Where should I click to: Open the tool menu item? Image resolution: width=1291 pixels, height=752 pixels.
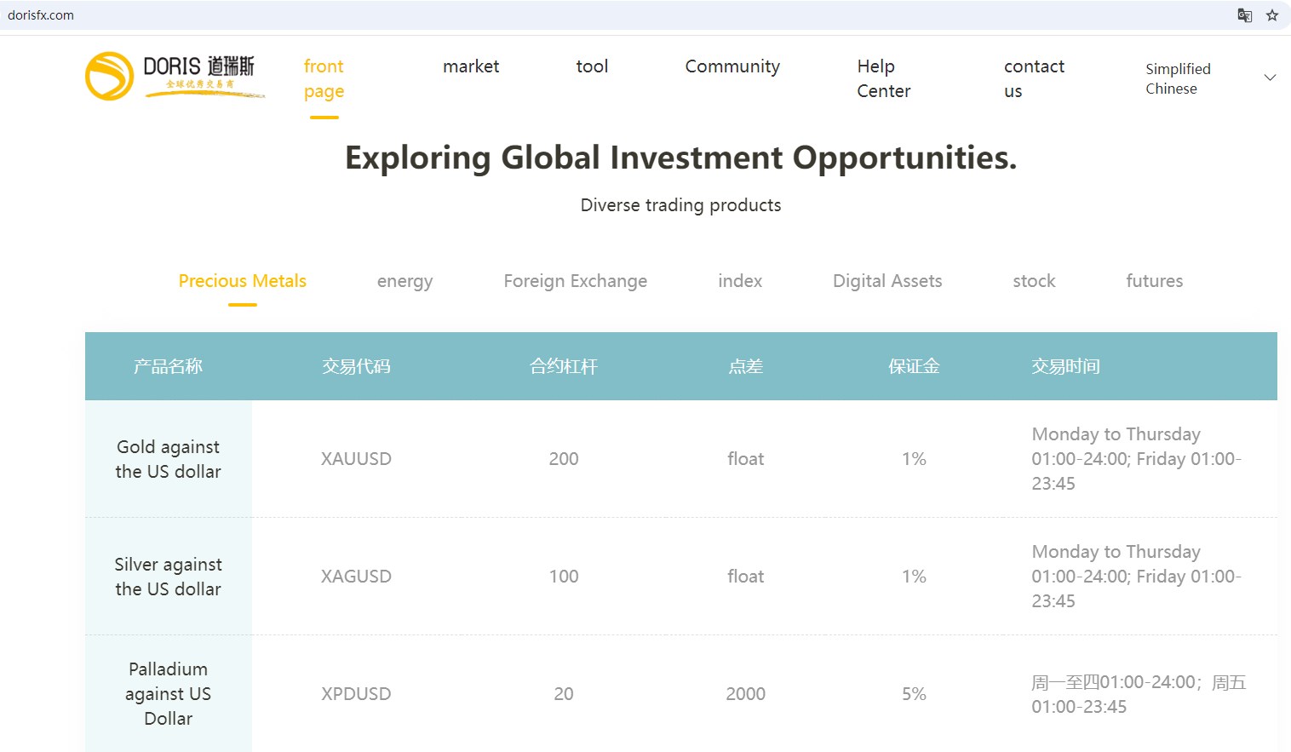(592, 66)
